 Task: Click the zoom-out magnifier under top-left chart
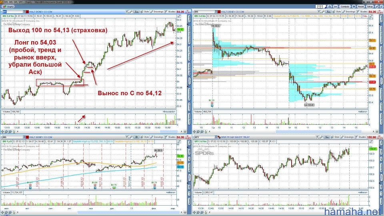pyautogui.click(x=10, y=132)
